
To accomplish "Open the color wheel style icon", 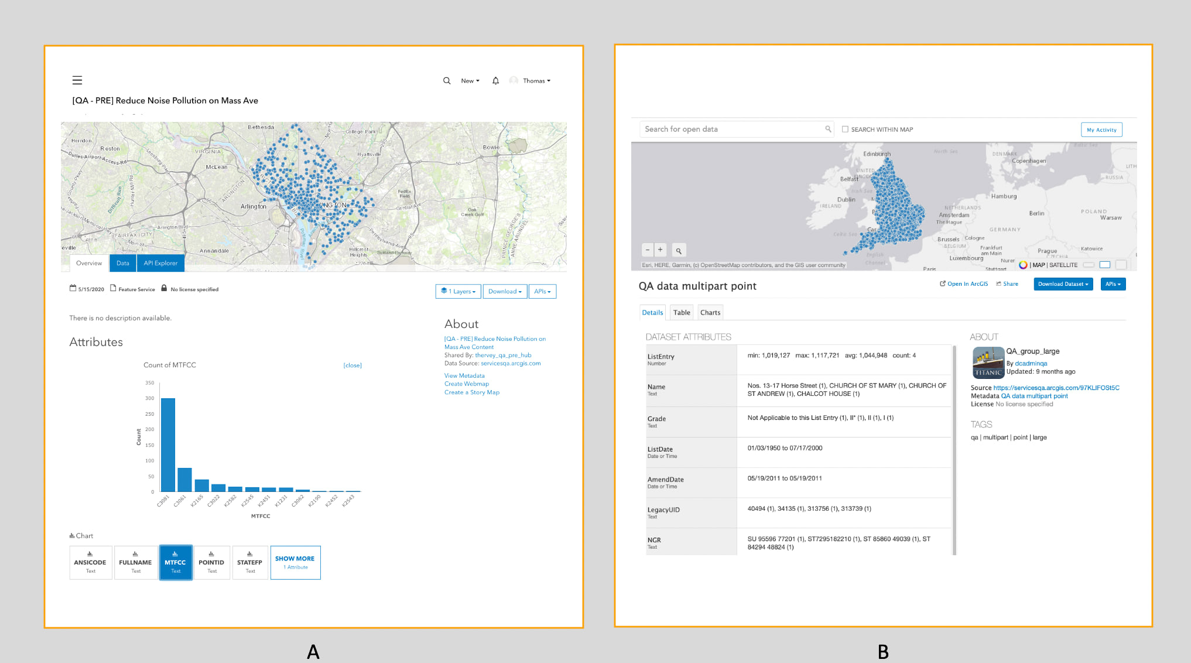I will (1023, 265).
